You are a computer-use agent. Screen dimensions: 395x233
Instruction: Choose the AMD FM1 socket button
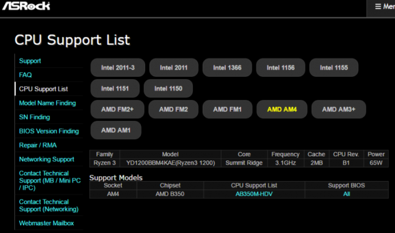click(227, 109)
